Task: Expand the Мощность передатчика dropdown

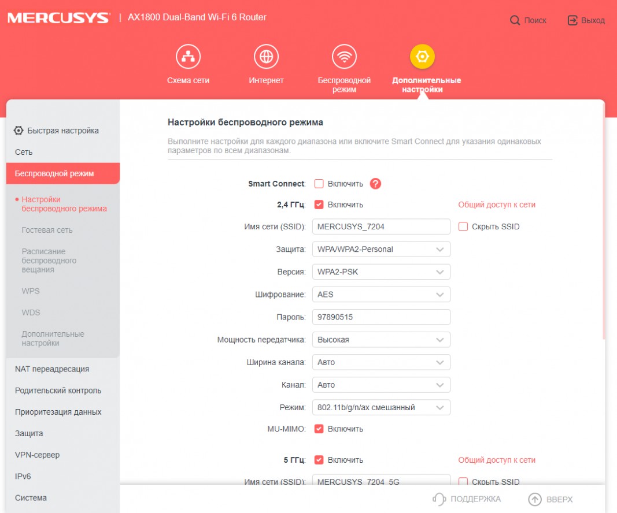Action: pyautogui.click(x=381, y=340)
